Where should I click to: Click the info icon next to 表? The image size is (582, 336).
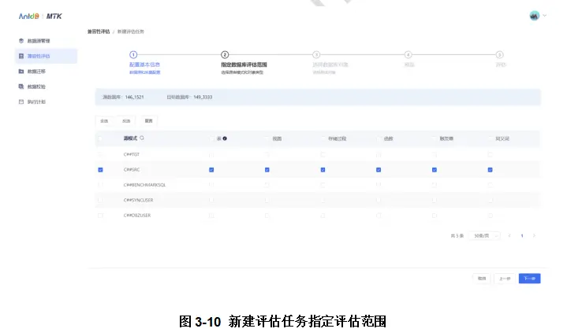coord(225,138)
